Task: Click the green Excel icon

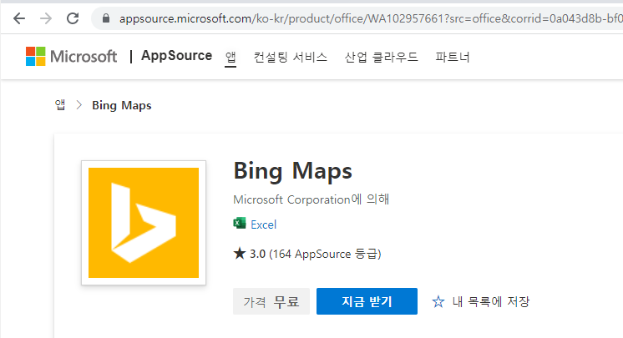Action: (239, 224)
